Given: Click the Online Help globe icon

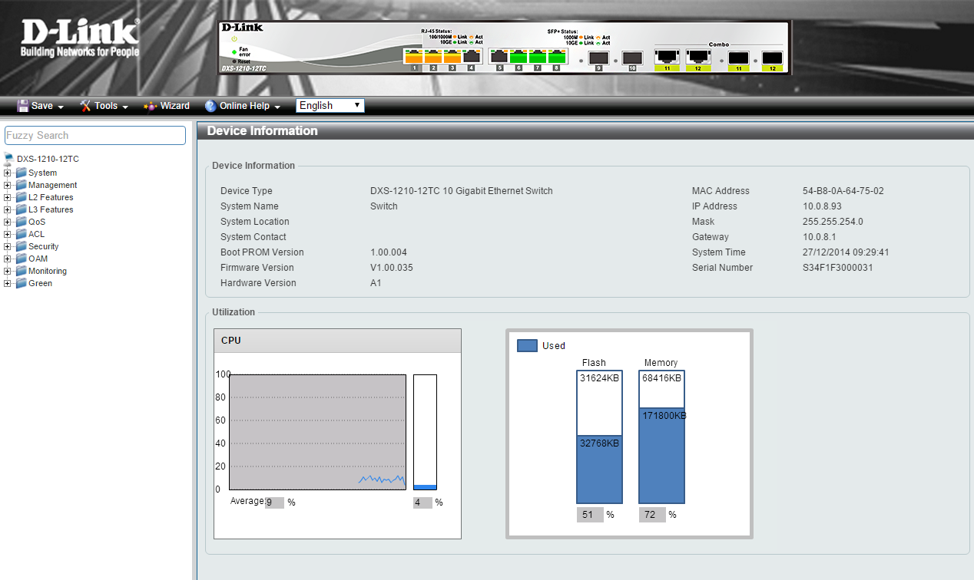Looking at the screenshot, I should tap(210, 106).
